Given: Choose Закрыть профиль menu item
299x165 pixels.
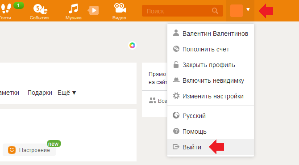Looking at the screenshot, I should 211,65.
